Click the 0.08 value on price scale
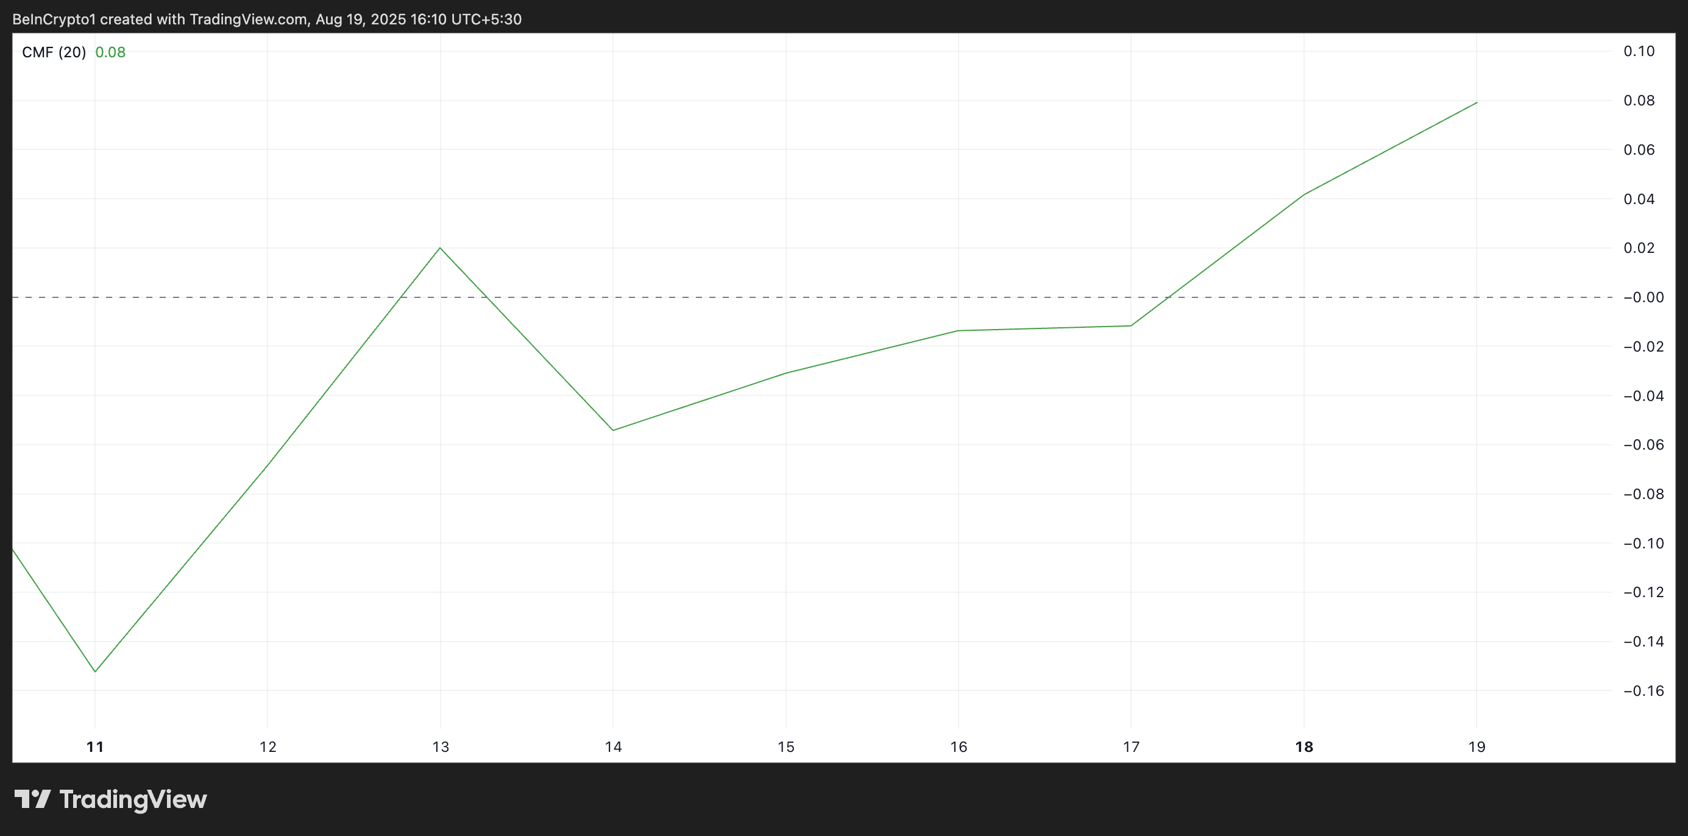 click(x=1639, y=101)
